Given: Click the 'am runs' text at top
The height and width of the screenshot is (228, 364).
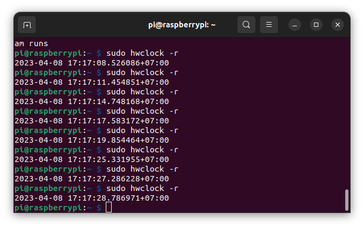Looking at the screenshot, I should (31, 43).
